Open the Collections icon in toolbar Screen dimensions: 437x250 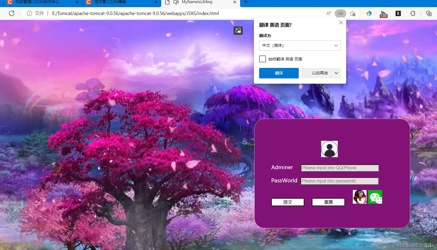(429, 13)
